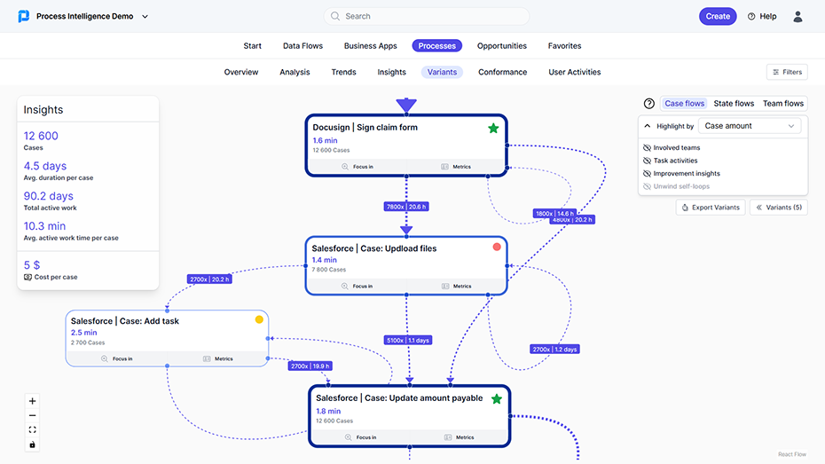Select the Variants subtab
Viewport: 825px width, 464px height.
coord(442,72)
